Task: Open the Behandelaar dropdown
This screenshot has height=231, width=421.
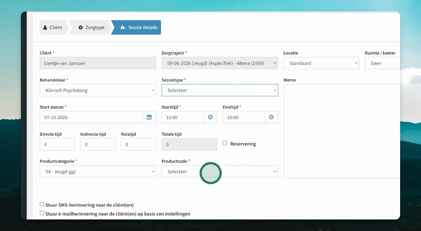Action: pos(98,90)
